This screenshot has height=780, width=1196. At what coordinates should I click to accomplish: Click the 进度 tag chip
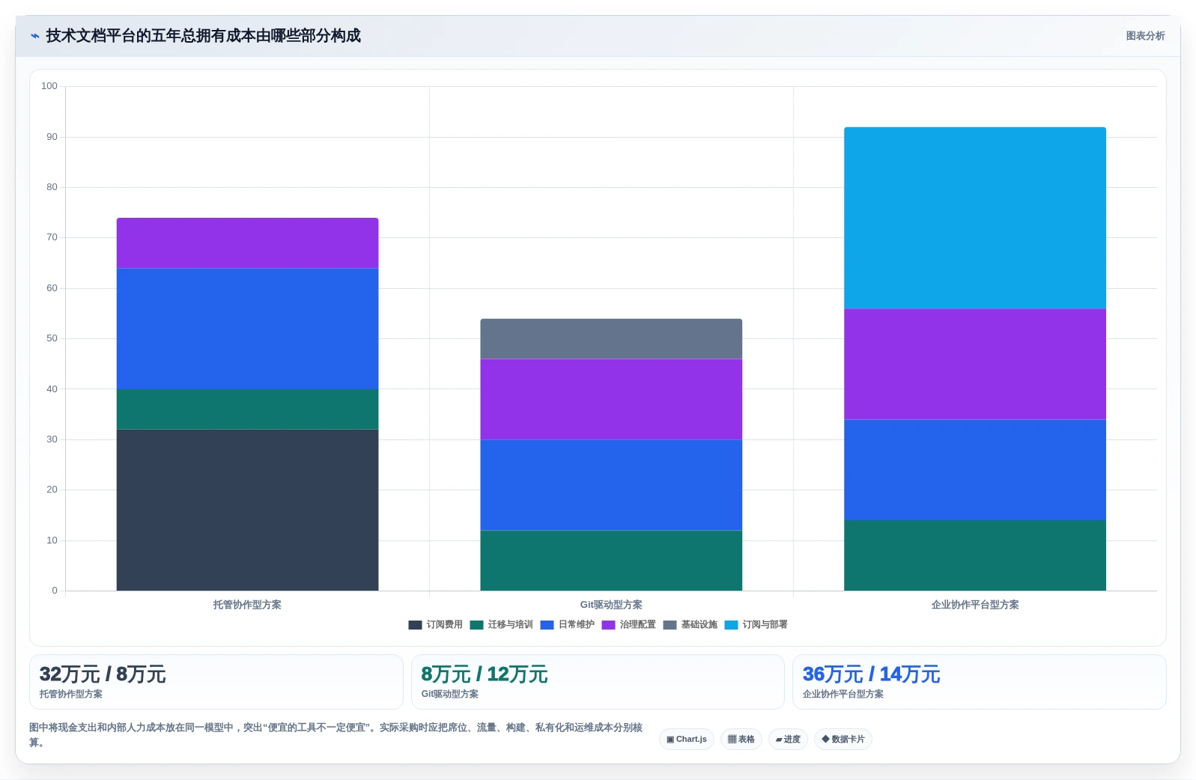click(788, 740)
